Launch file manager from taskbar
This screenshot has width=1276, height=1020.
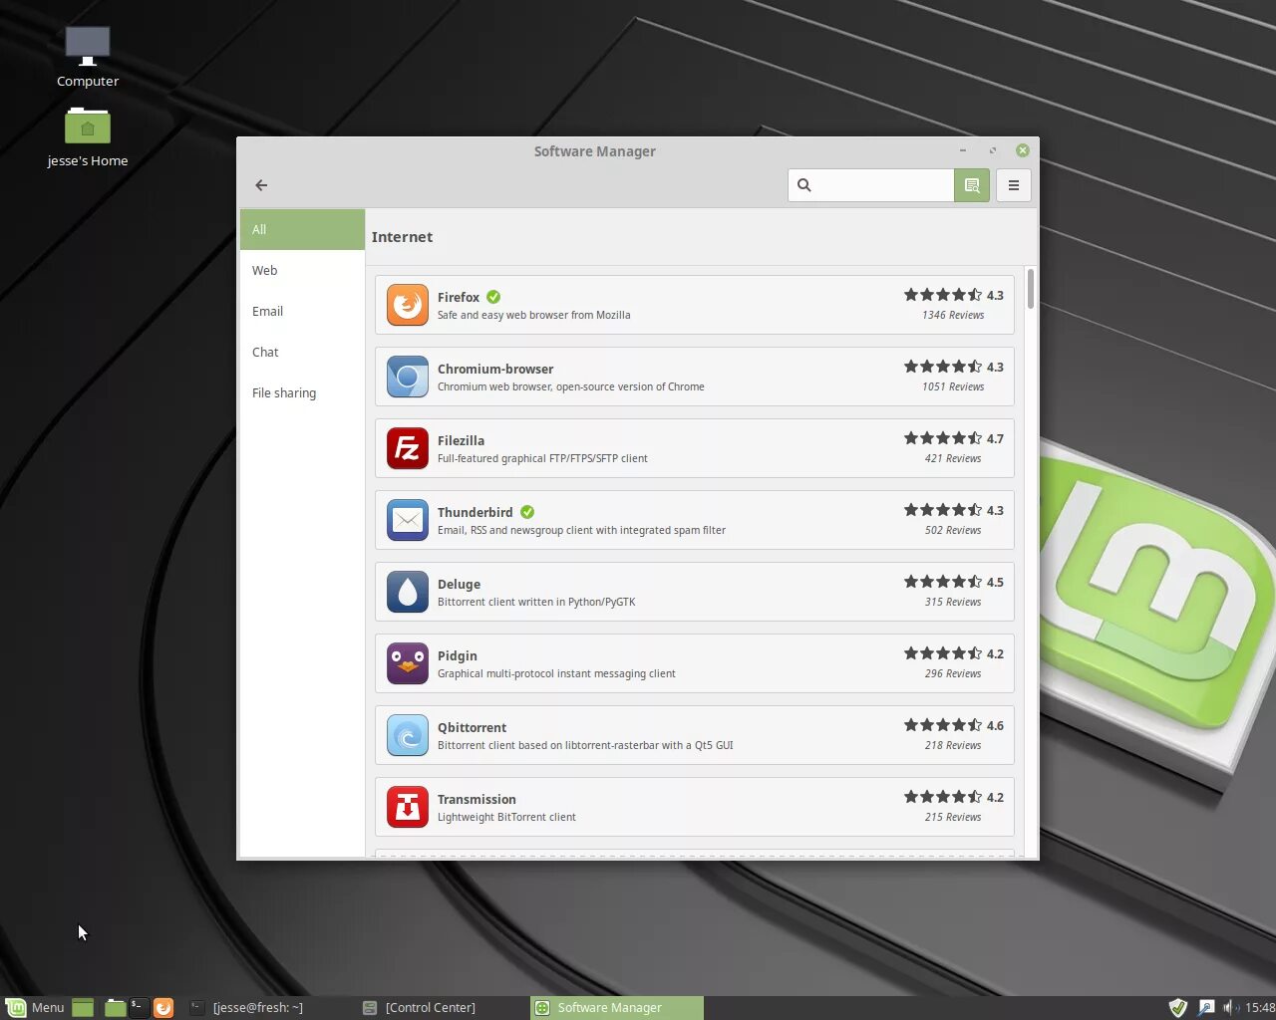coord(115,1007)
